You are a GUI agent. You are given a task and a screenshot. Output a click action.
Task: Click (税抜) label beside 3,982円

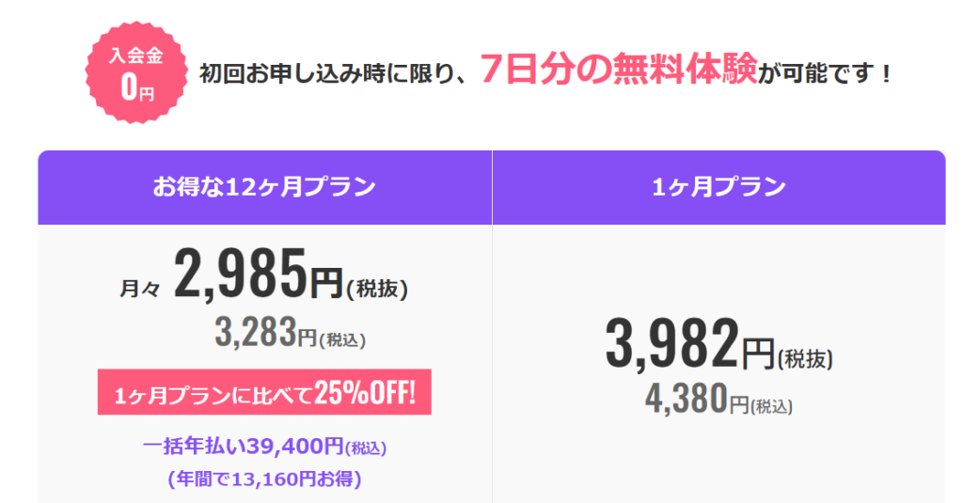pos(806,357)
